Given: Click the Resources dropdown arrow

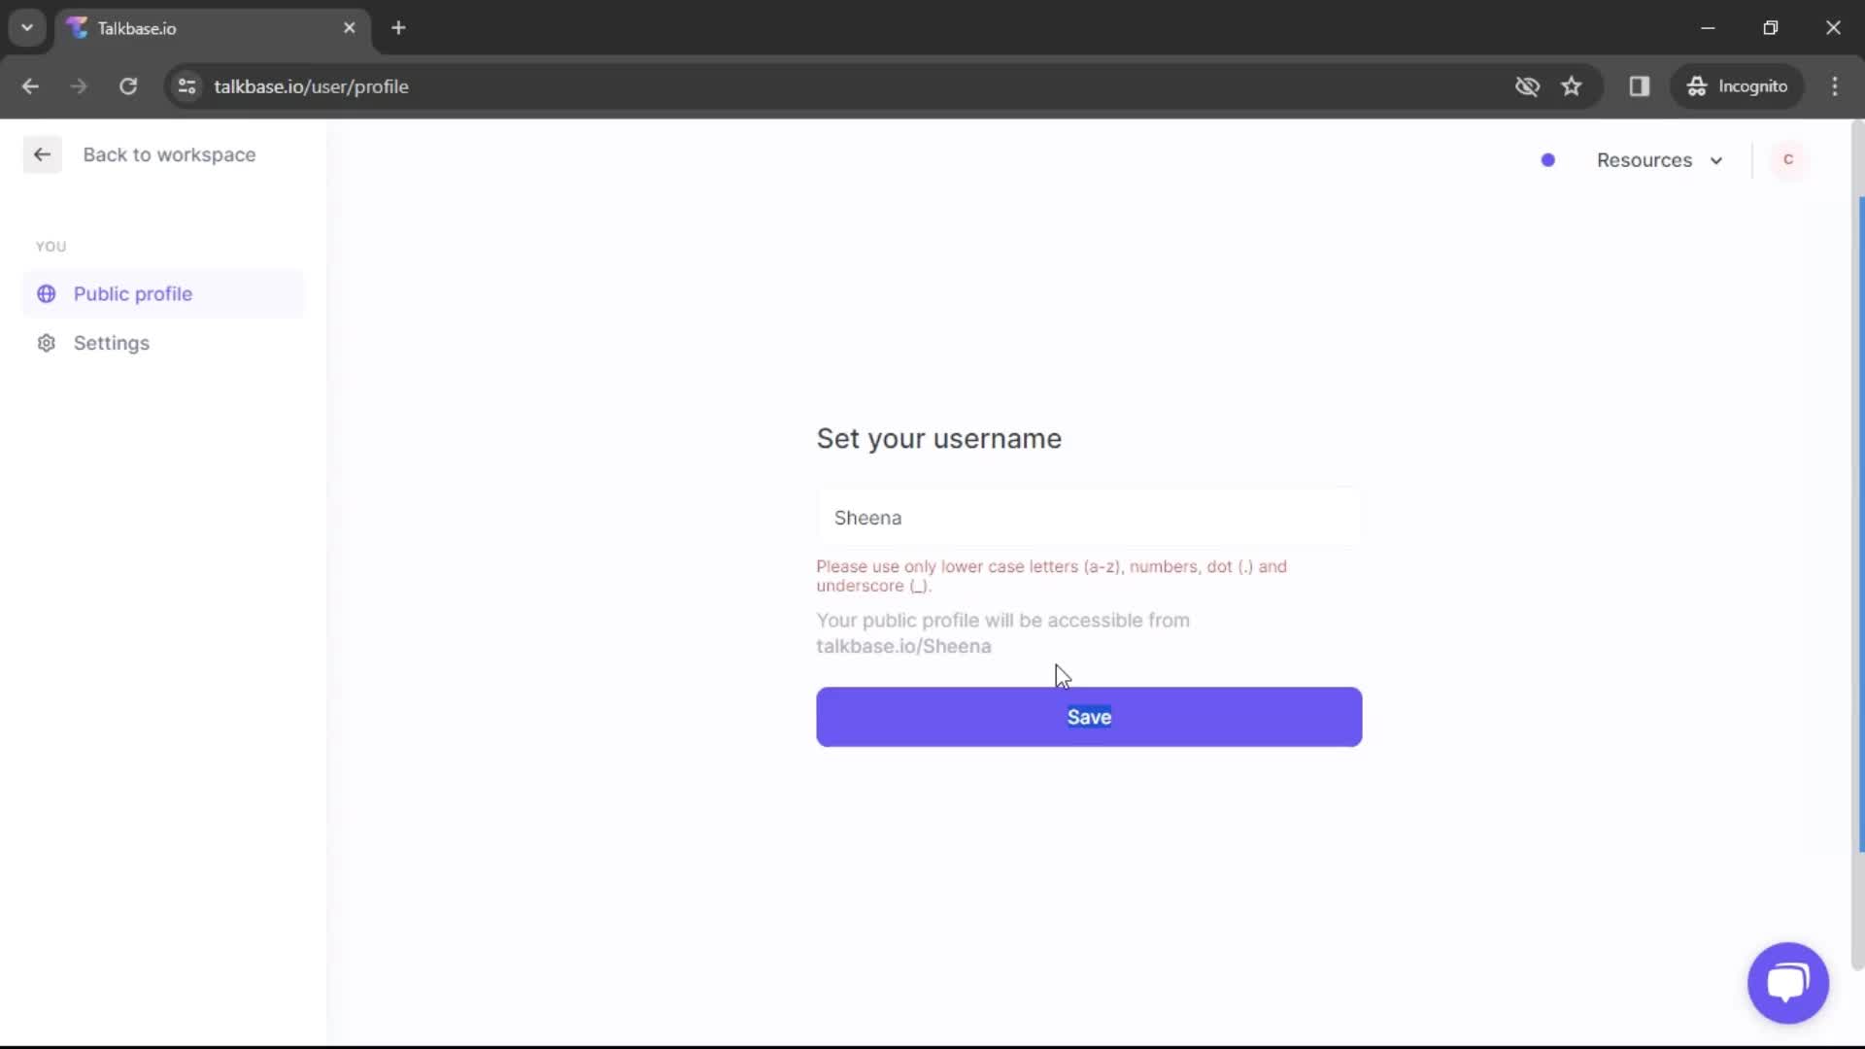Looking at the screenshot, I should pos(1715,160).
